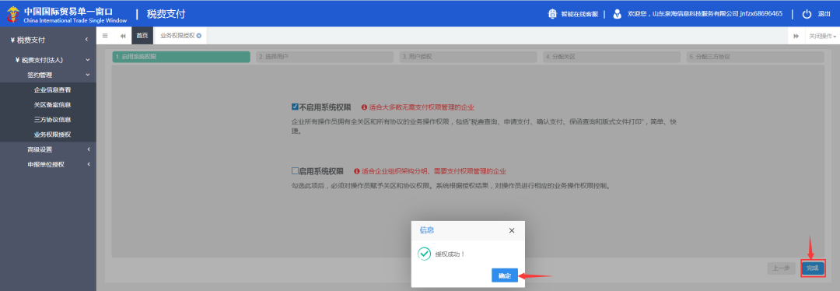Click the 授权成功! message text
This screenshot has height=291, width=840.
[450, 254]
